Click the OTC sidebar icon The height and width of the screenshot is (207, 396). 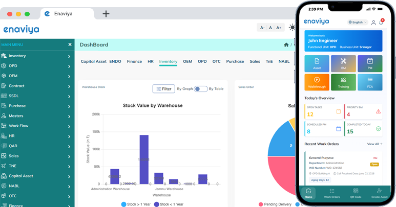pyautogui.click(x=4, y=196)
